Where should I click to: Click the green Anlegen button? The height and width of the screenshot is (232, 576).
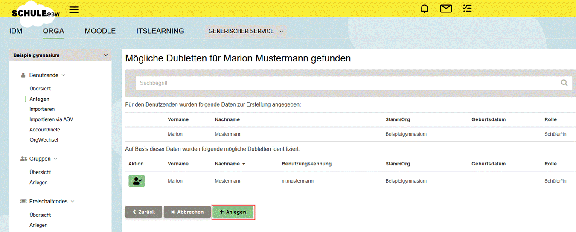point(233,212)
